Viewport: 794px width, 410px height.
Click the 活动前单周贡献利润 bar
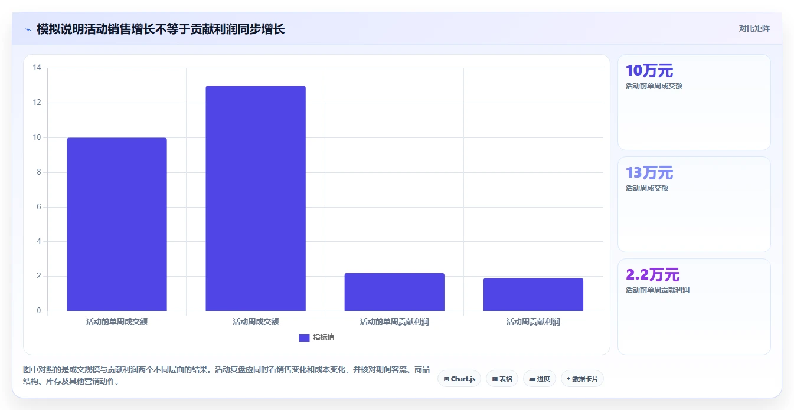tap(394, 292)
